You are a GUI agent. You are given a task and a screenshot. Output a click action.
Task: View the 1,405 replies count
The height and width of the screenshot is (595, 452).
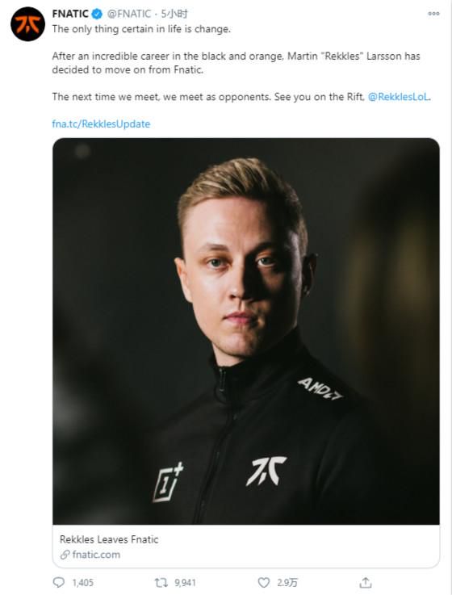coord(83,582)
